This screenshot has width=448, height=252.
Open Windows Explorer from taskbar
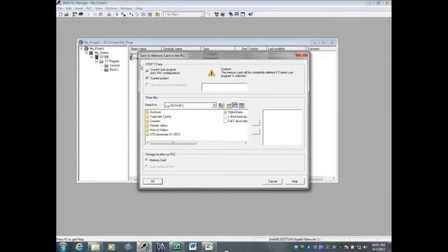(x=95, y=246)
